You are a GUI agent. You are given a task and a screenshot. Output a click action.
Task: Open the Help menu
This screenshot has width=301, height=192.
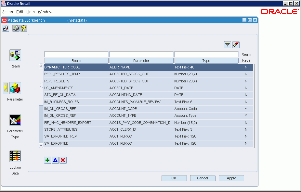pyautogui.click(x=31, y=12)
